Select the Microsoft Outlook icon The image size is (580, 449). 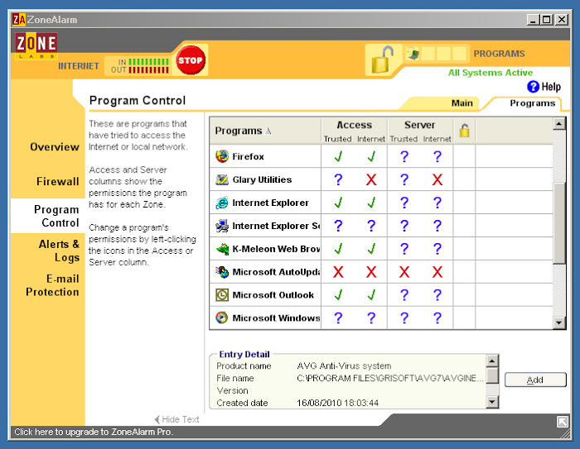[x=222, y=294]
